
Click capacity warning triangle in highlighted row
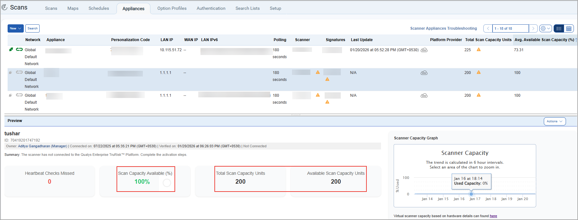point(479,72)
